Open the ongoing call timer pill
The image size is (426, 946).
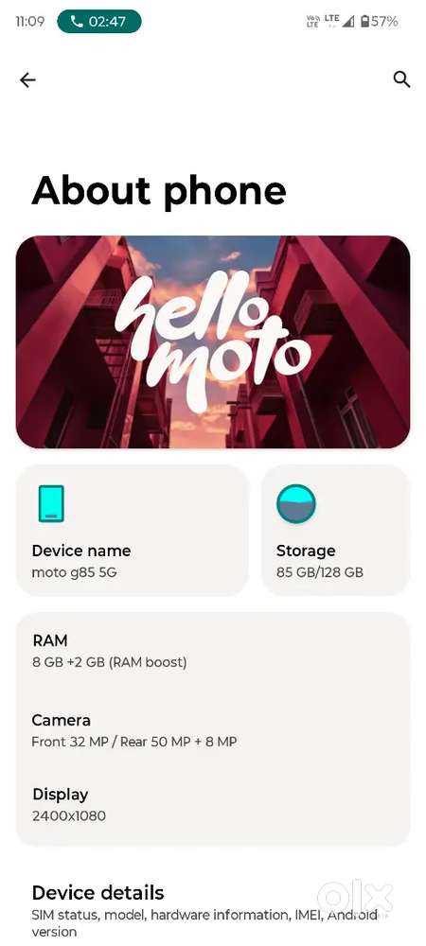(99, 22)
